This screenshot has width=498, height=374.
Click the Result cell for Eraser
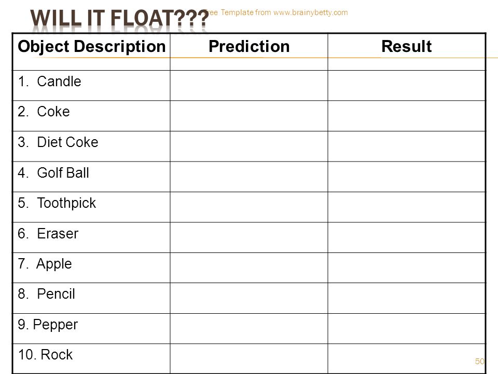[407, 237]
